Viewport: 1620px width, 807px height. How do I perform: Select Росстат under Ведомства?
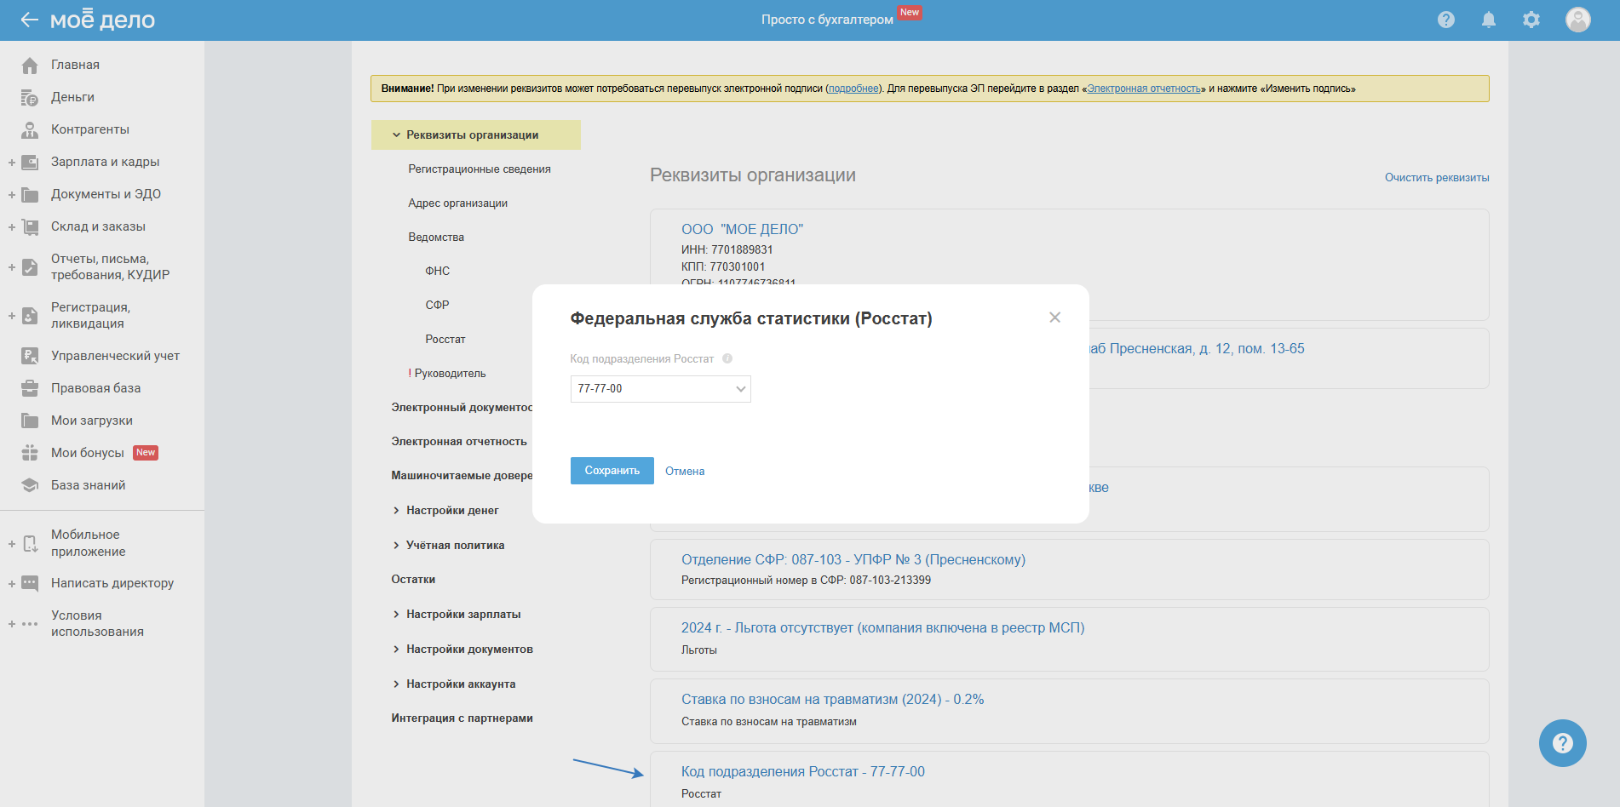point(445,340)
